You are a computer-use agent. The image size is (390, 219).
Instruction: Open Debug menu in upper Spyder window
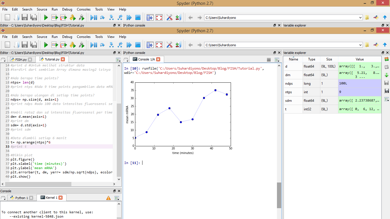67,9
